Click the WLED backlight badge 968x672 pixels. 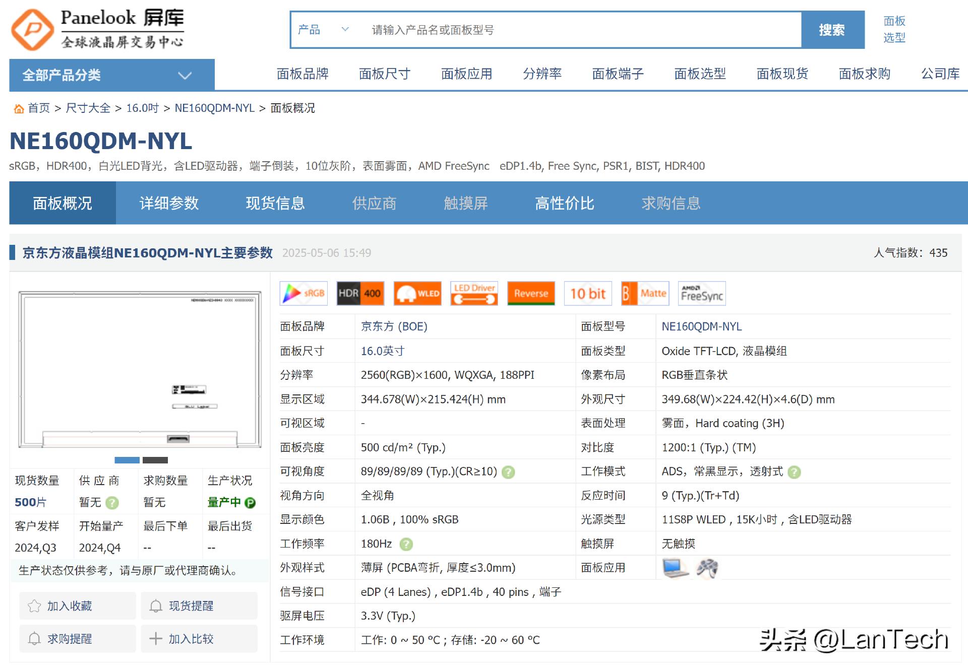coord(417,293)
